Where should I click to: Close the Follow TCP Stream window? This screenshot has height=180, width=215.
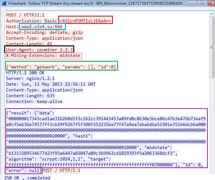tap(212, 4)
